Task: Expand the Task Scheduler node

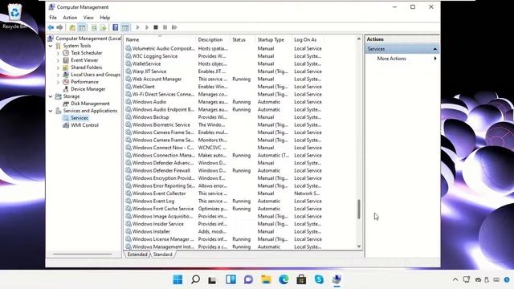Action: click(x=58, y=53)
